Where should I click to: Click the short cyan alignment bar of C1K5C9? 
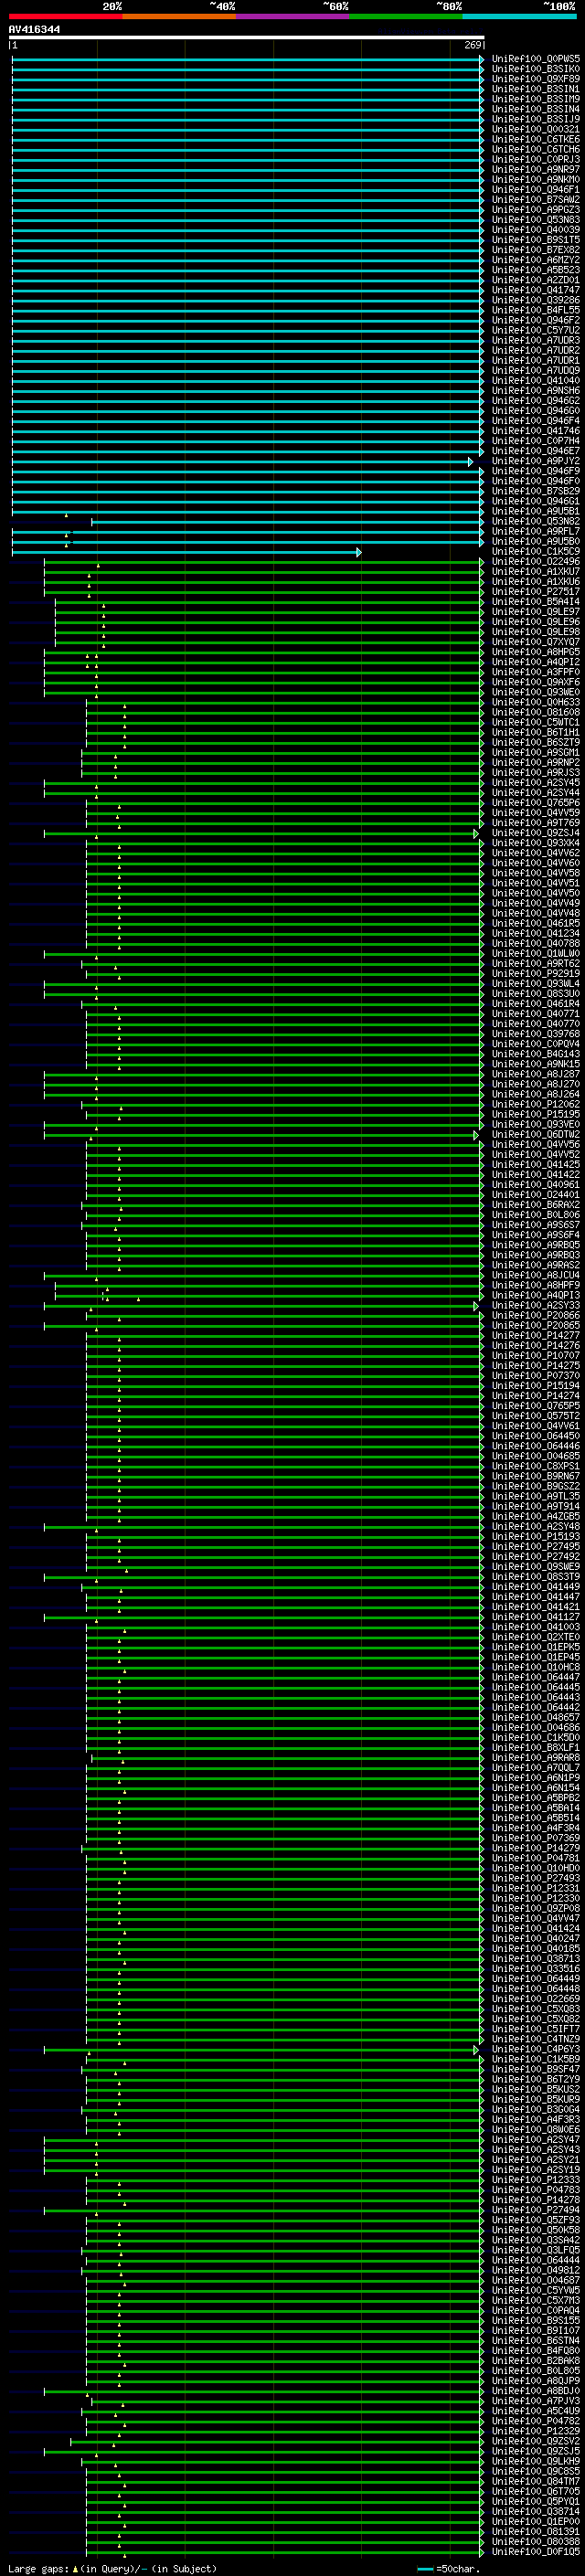click(186, 552)
